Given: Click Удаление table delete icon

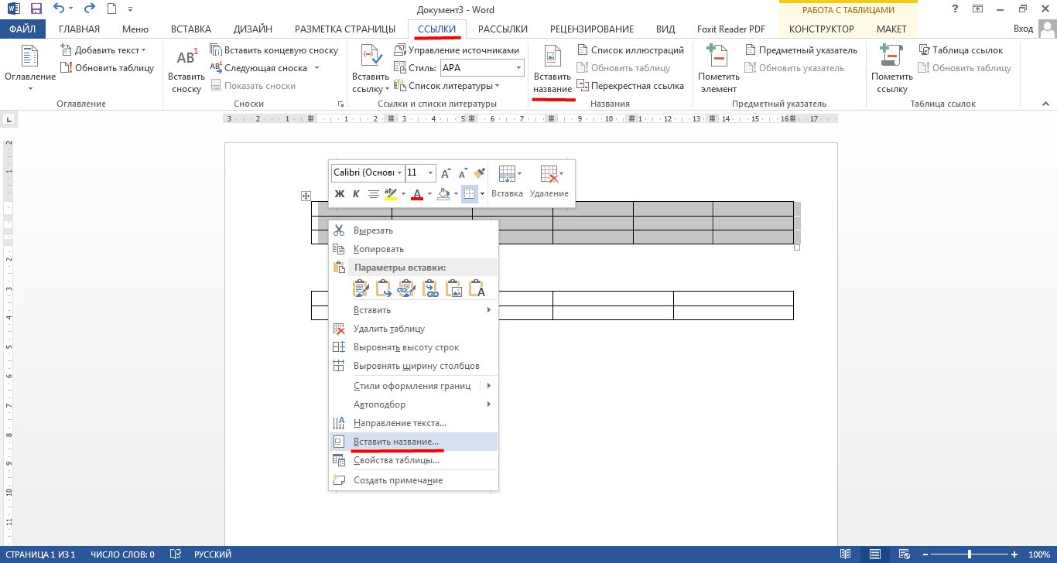Looking at the screenshot, I should coord(549,181).
